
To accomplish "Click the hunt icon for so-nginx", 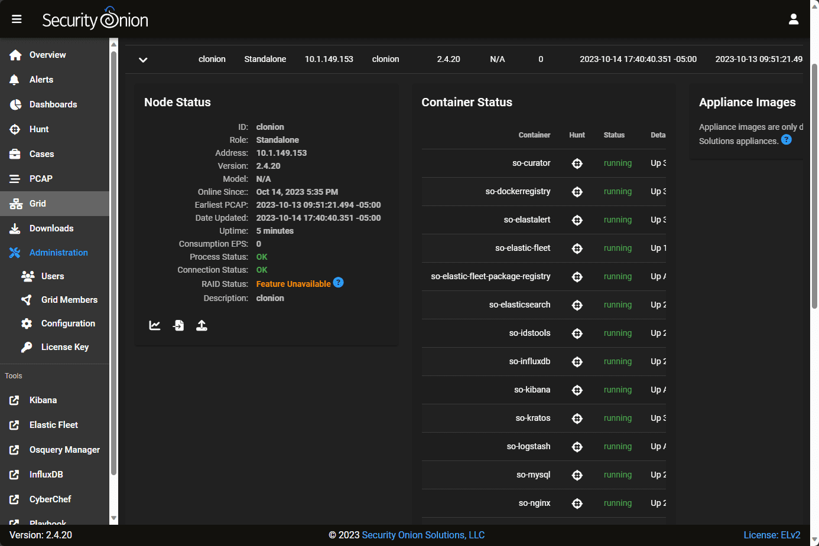I will click(577, 504).
